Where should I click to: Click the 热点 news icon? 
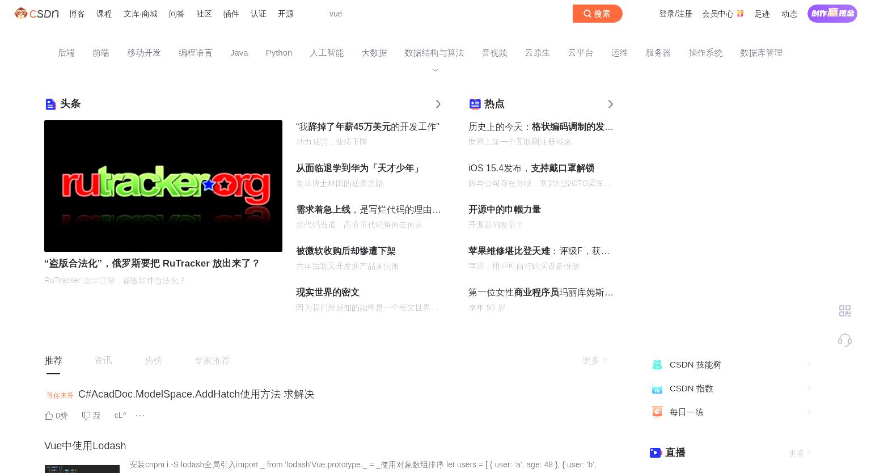(x=475, y=104)
